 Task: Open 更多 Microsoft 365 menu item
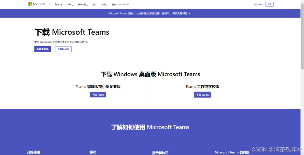pos(120,4)
